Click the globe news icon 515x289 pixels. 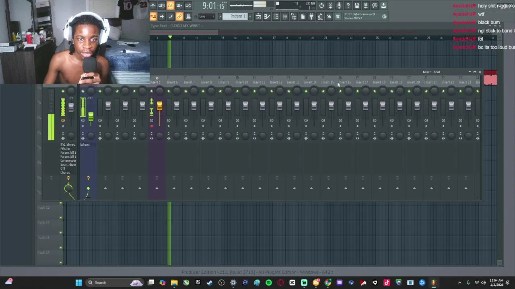click(384, 16)
